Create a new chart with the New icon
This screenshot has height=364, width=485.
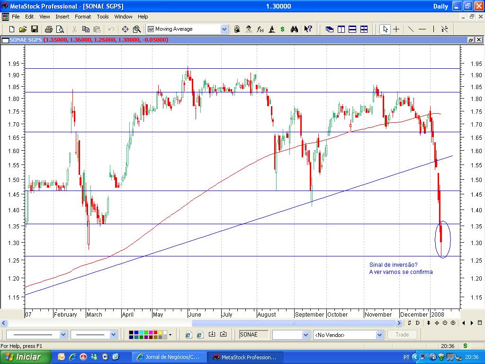[x=12, y=29]
